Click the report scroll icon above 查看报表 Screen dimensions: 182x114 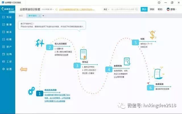(158, 74)
